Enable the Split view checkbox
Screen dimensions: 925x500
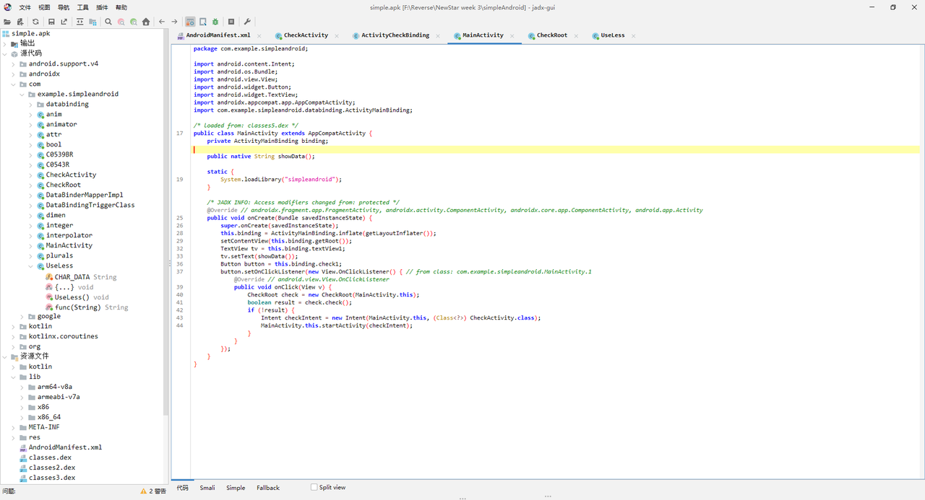[x=314, y=488]
